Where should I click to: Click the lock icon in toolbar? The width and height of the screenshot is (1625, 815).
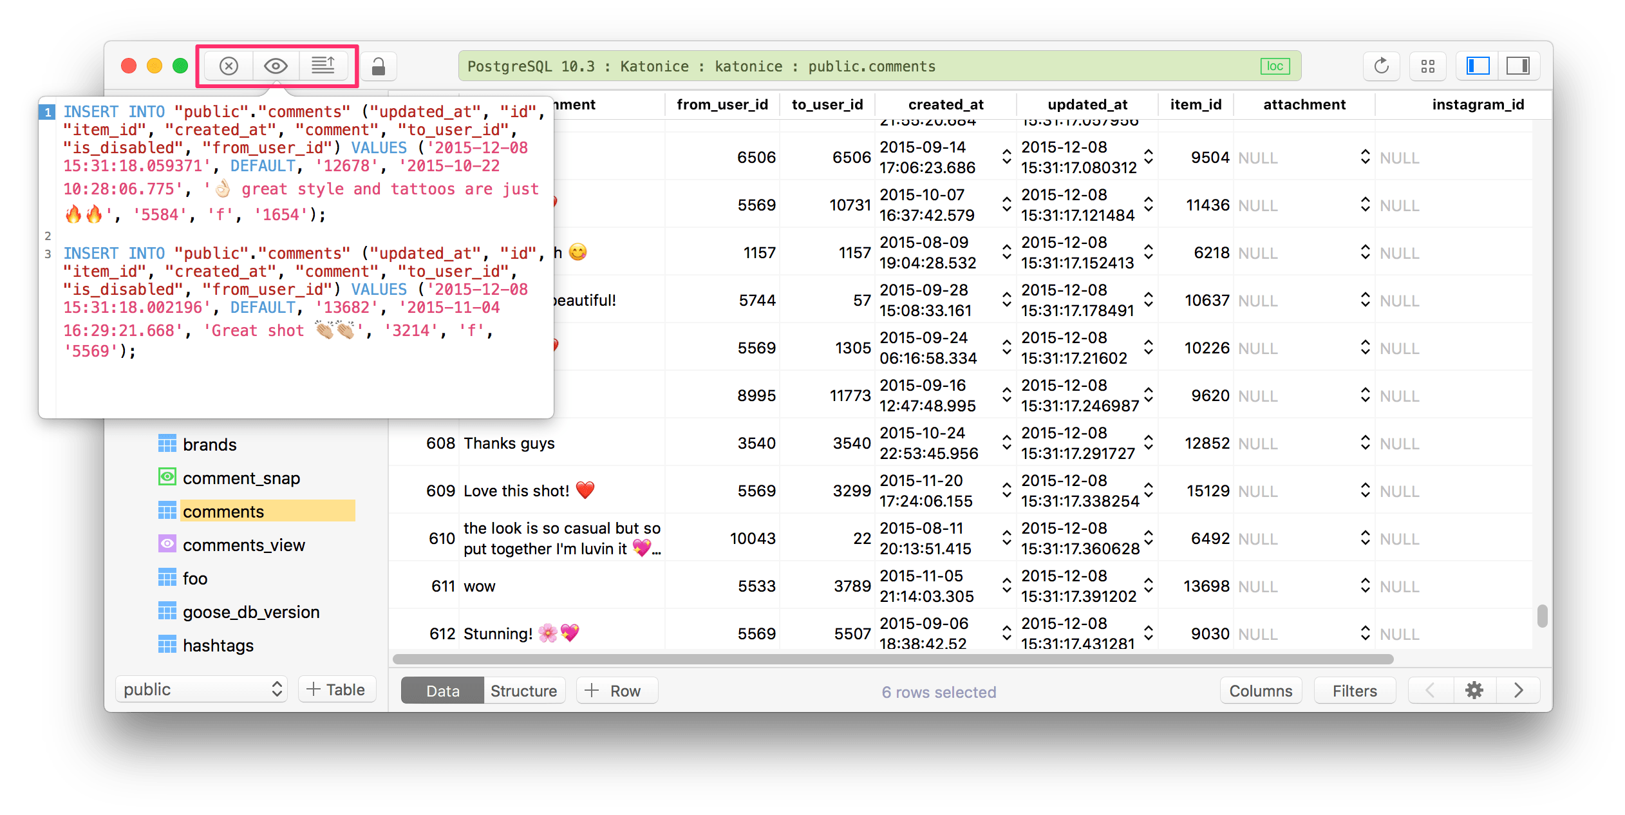click(379, 66)
